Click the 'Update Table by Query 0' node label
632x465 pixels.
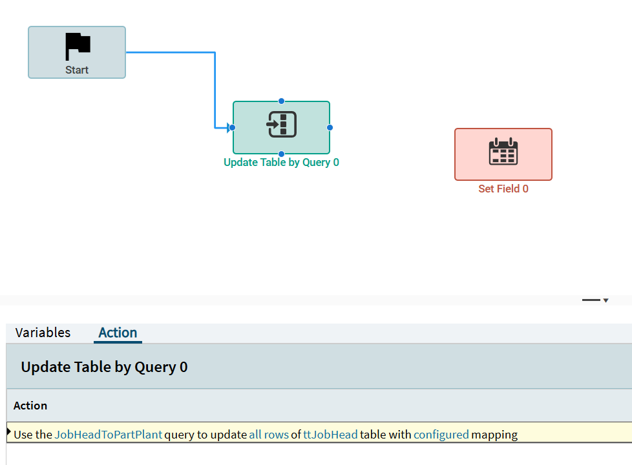281,162
